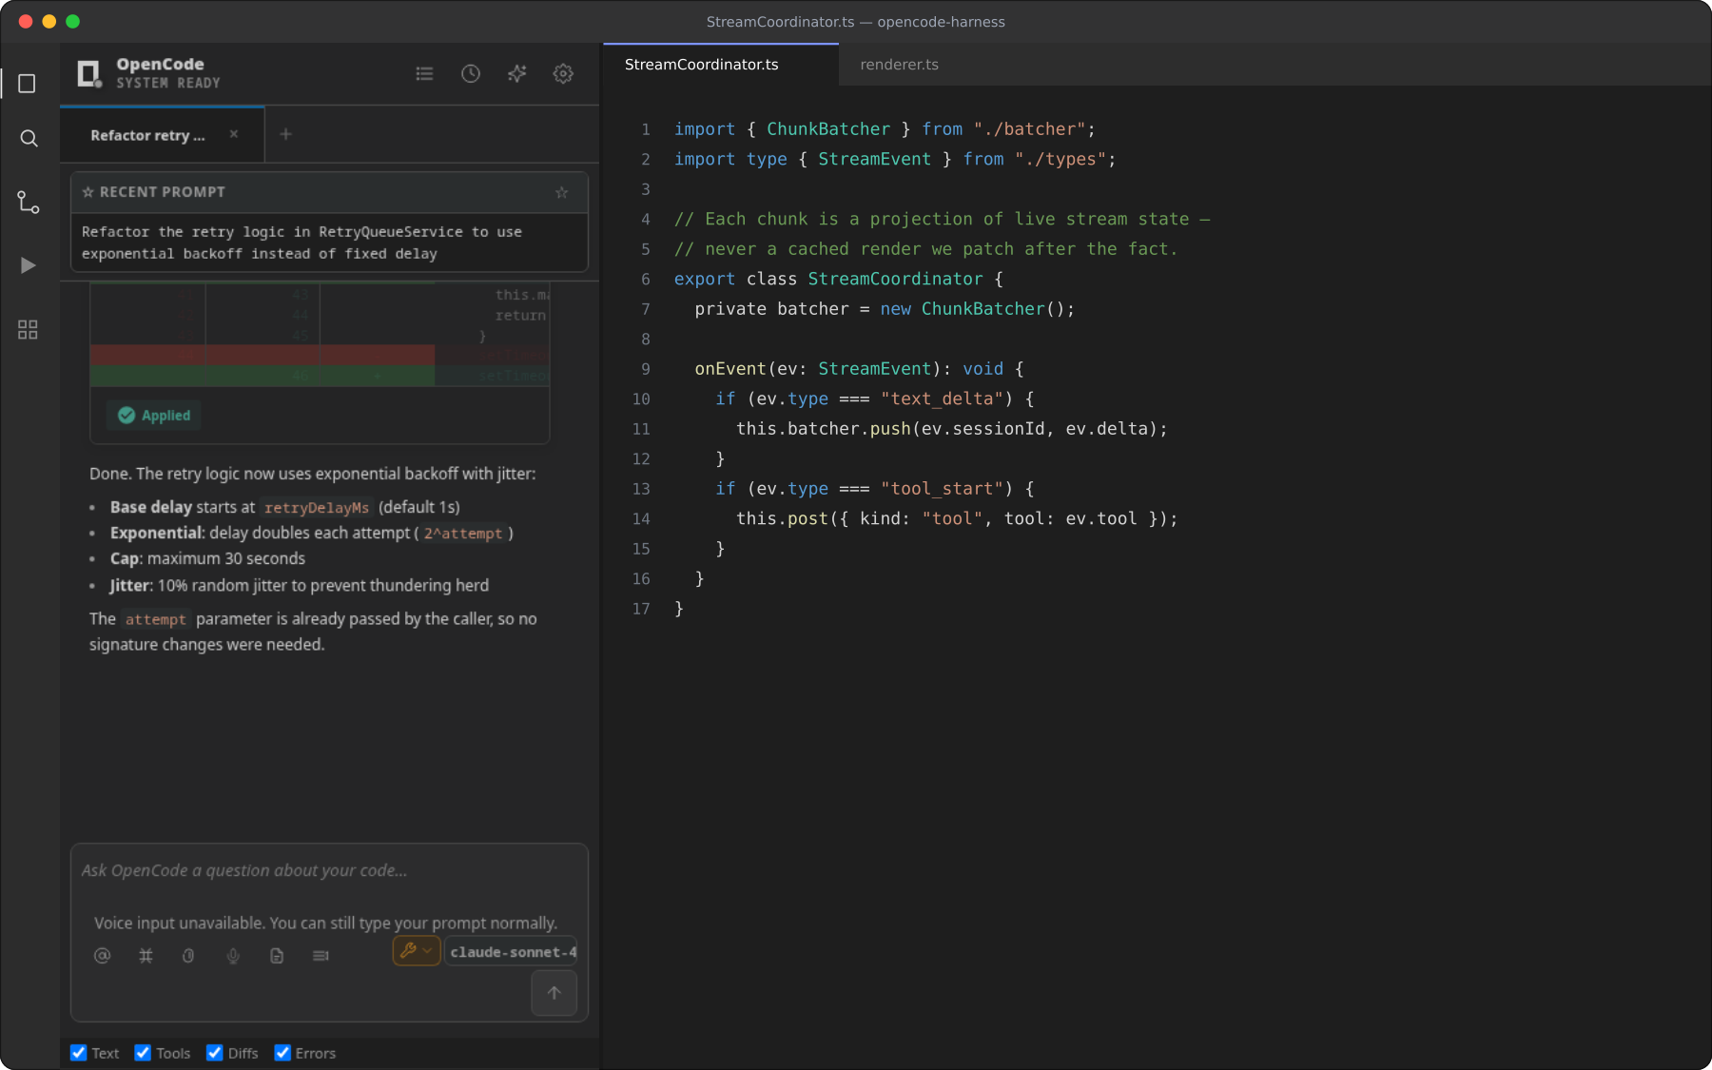Image resolution: width=1712 pixels, height=1070 pixels.
Task: Focus the Ask OpenCode prompt input
Action: click(x=329, y=870)
